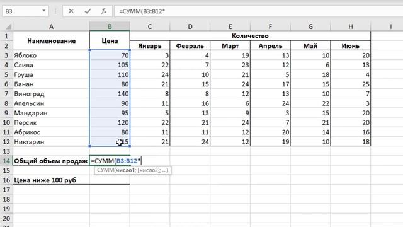Select column D header
Viewport: 403px width, 227px height.
(x=190, y=26)
